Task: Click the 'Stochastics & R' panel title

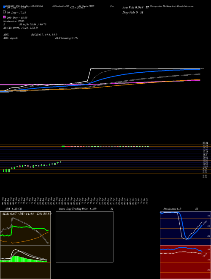Action: point(173,209)
